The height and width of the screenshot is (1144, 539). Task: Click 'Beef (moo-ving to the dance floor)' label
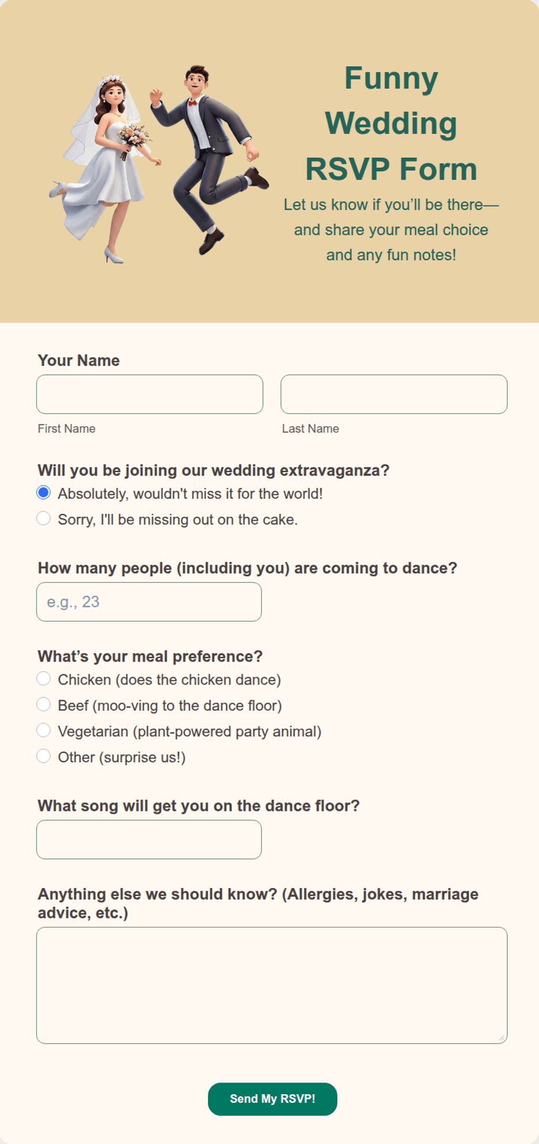[170, 706]
